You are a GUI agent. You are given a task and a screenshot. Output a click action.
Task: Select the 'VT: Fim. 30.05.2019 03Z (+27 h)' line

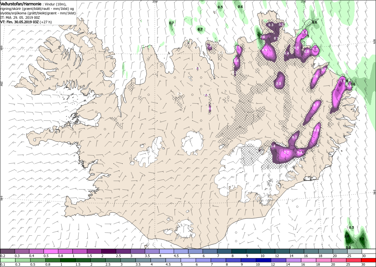[x=26, y=22]
